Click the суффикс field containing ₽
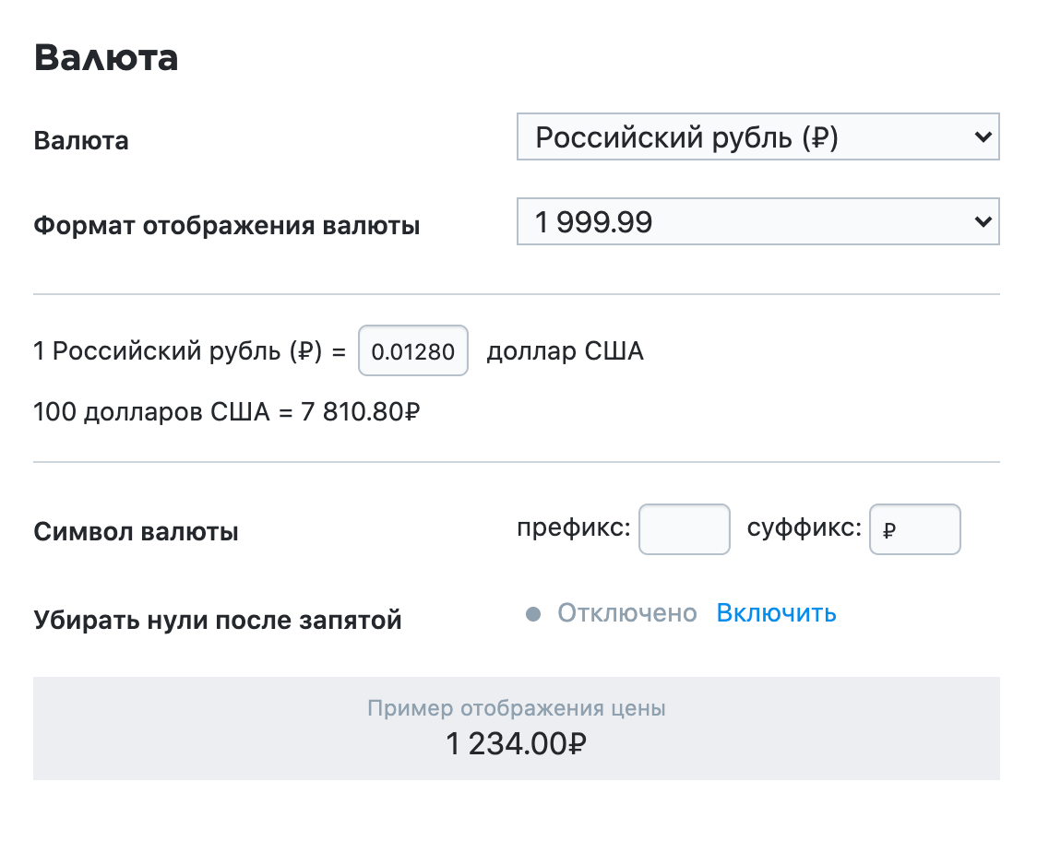Screen dimensions: 1037x841 point(914,529)
